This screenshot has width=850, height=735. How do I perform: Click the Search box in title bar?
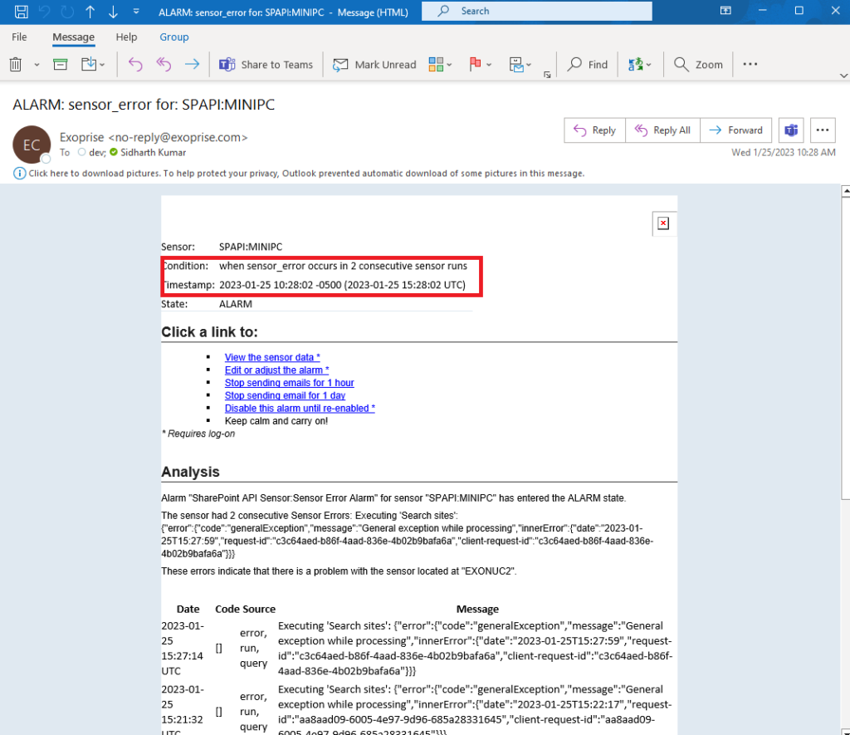click(x=537, y=11)
